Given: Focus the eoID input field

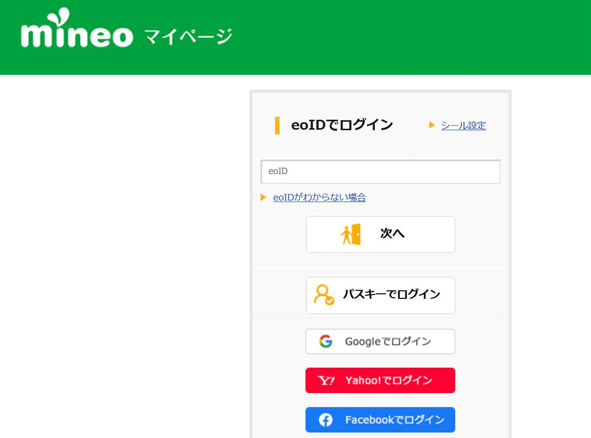Looking at the screenshot, I should pos(380,172).
